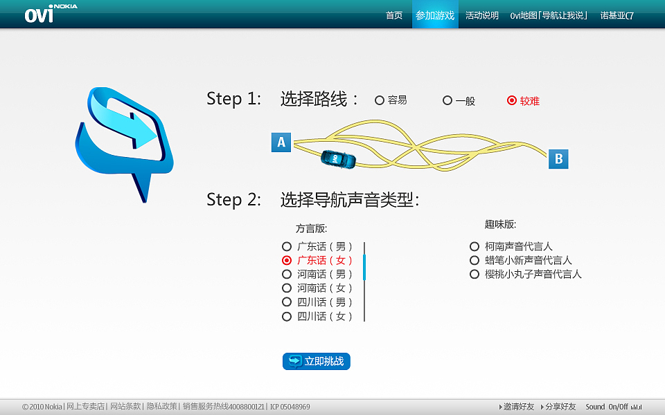The width and height of the screenshot is (665, 415).
Task: Choose 柯南声音代言人 voice option
Action: 474,246
